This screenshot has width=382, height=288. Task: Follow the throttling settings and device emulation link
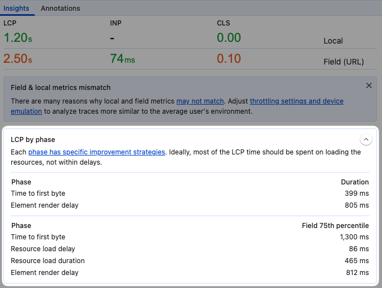click(297, 101)
